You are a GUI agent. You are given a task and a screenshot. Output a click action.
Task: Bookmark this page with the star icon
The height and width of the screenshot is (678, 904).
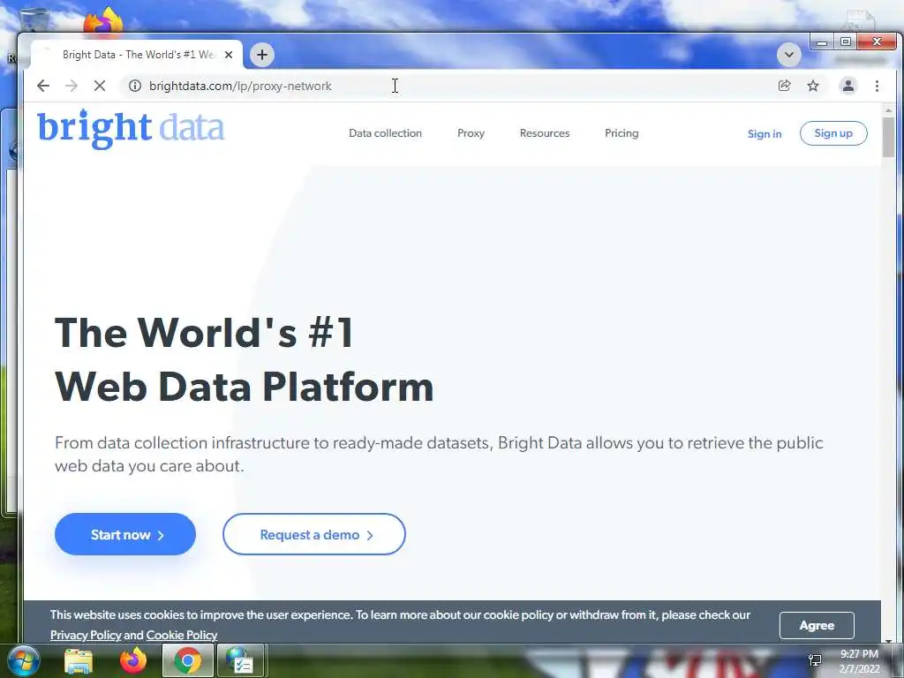tap(813, 86)
